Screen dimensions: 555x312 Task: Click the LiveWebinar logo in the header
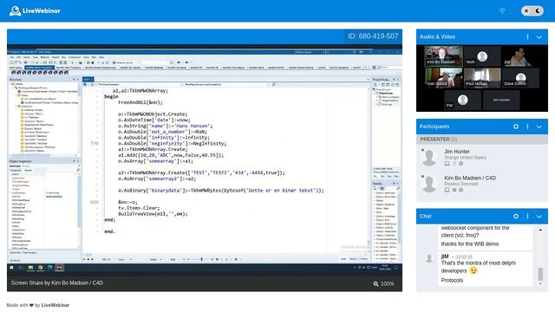point(35,10)
